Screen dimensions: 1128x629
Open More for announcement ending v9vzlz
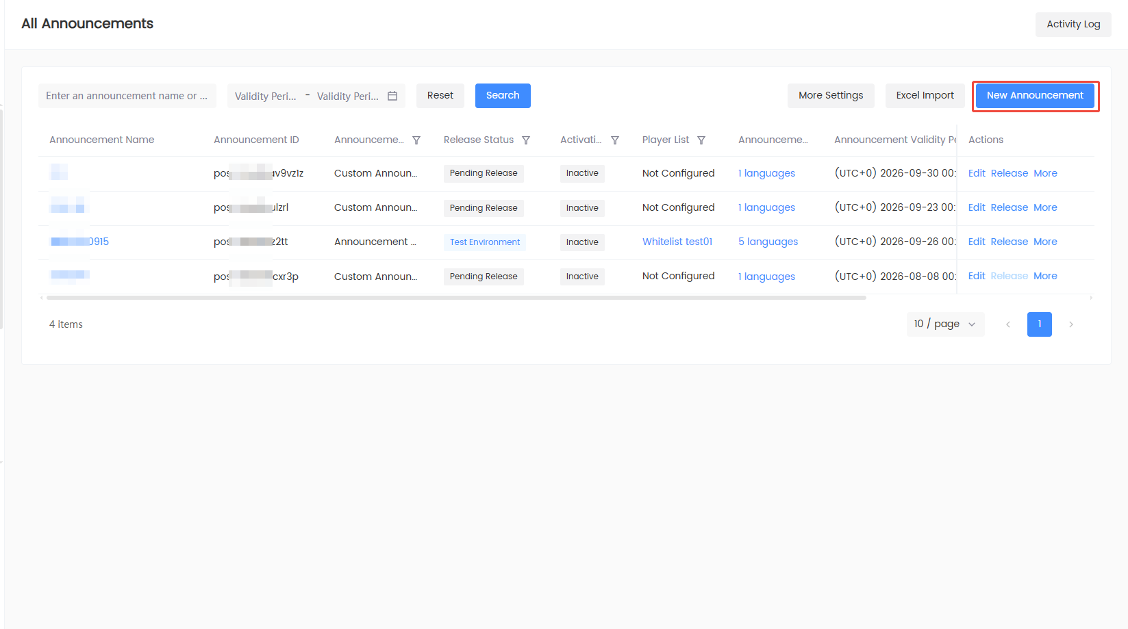click(x=1045, y=173)
